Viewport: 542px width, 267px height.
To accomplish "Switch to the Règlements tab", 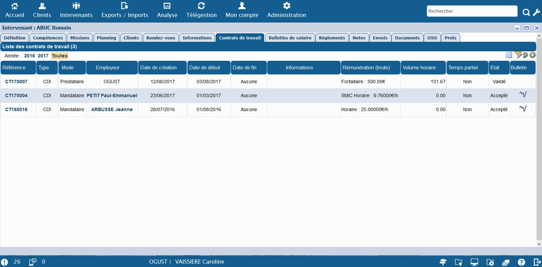I will (x=332, y=38).
